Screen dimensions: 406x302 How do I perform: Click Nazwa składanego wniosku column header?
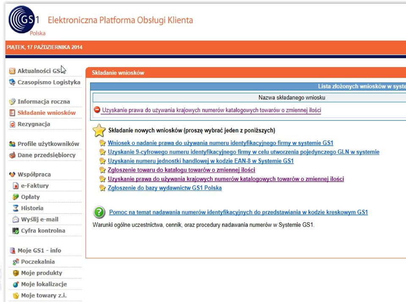click(x=291, y=98)
